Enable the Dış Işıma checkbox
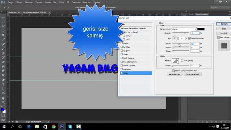 (122, 69)
